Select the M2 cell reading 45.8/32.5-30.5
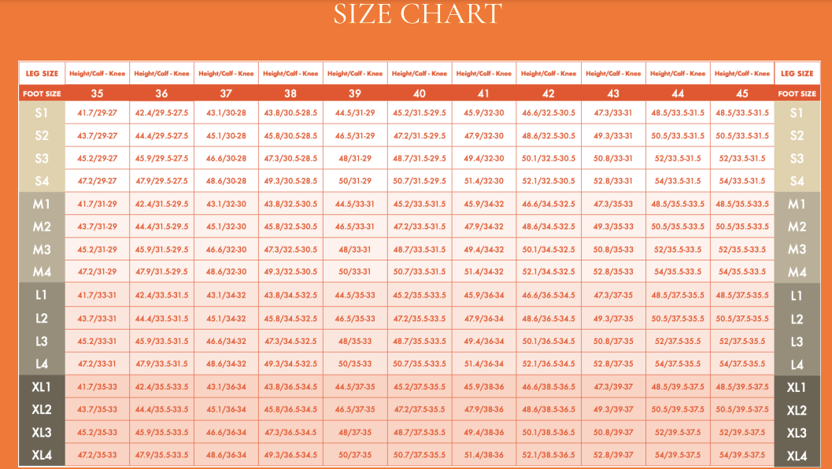This screenshot has width=832, height=469. pos(290,227)
